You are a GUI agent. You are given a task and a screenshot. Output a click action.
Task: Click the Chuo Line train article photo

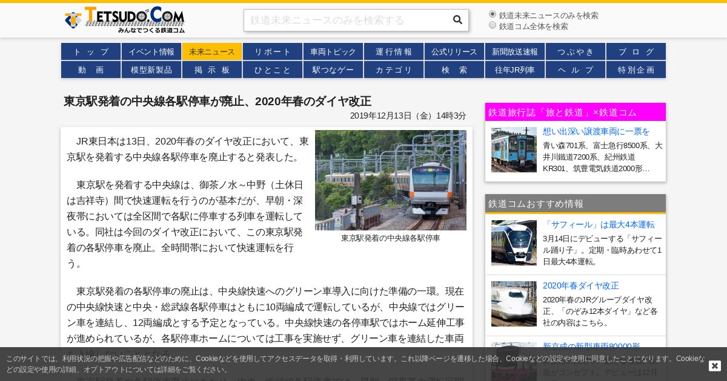391,180
